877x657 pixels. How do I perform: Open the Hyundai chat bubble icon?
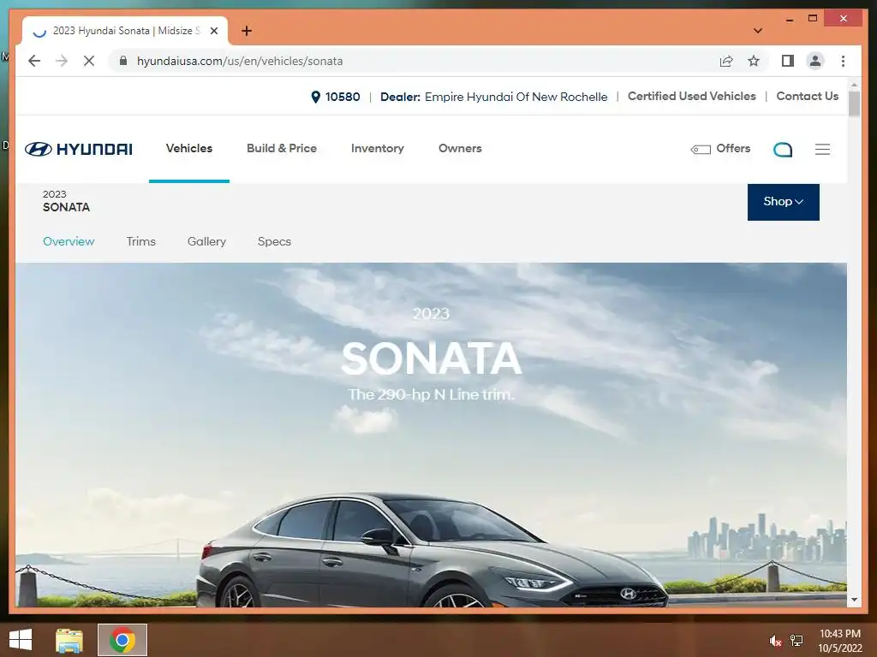(783, 149)
